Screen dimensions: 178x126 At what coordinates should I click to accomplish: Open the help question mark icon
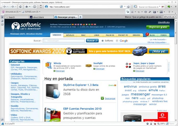click(169, 12)
